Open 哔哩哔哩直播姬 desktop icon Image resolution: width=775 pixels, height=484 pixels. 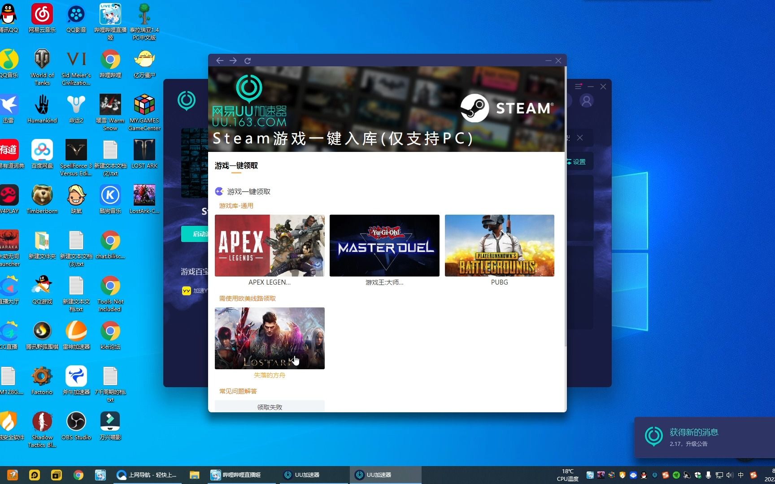(110, 22)
